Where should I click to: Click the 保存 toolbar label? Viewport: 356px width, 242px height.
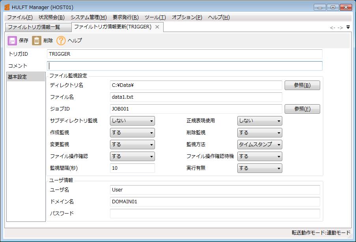tap(24, 41)
